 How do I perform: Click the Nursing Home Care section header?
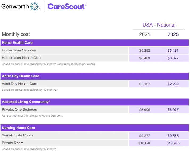click(x=95, y=128)
